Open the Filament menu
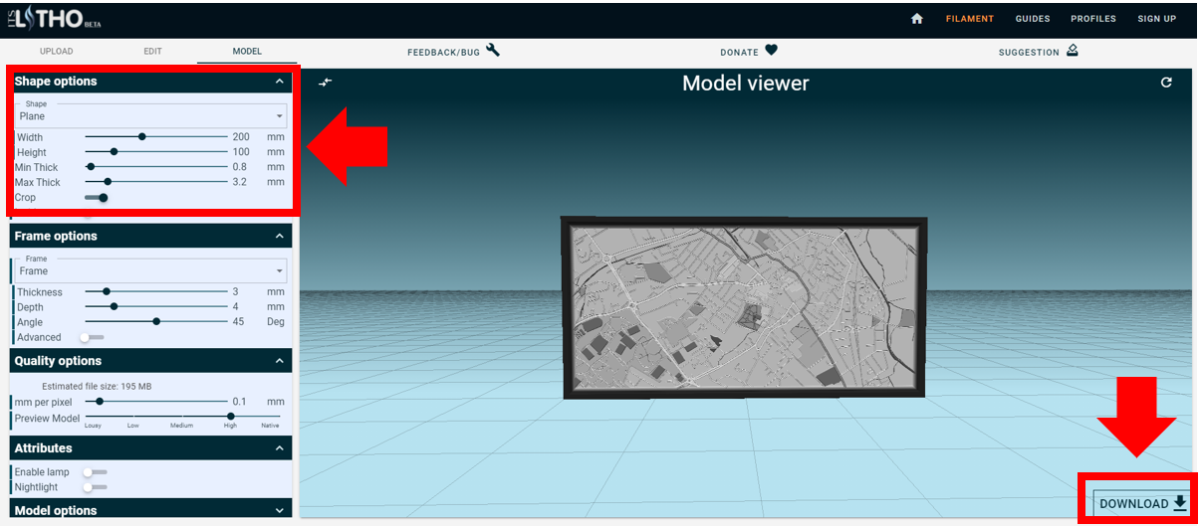The image size is (1200, 526). click(x=970, y=19)
